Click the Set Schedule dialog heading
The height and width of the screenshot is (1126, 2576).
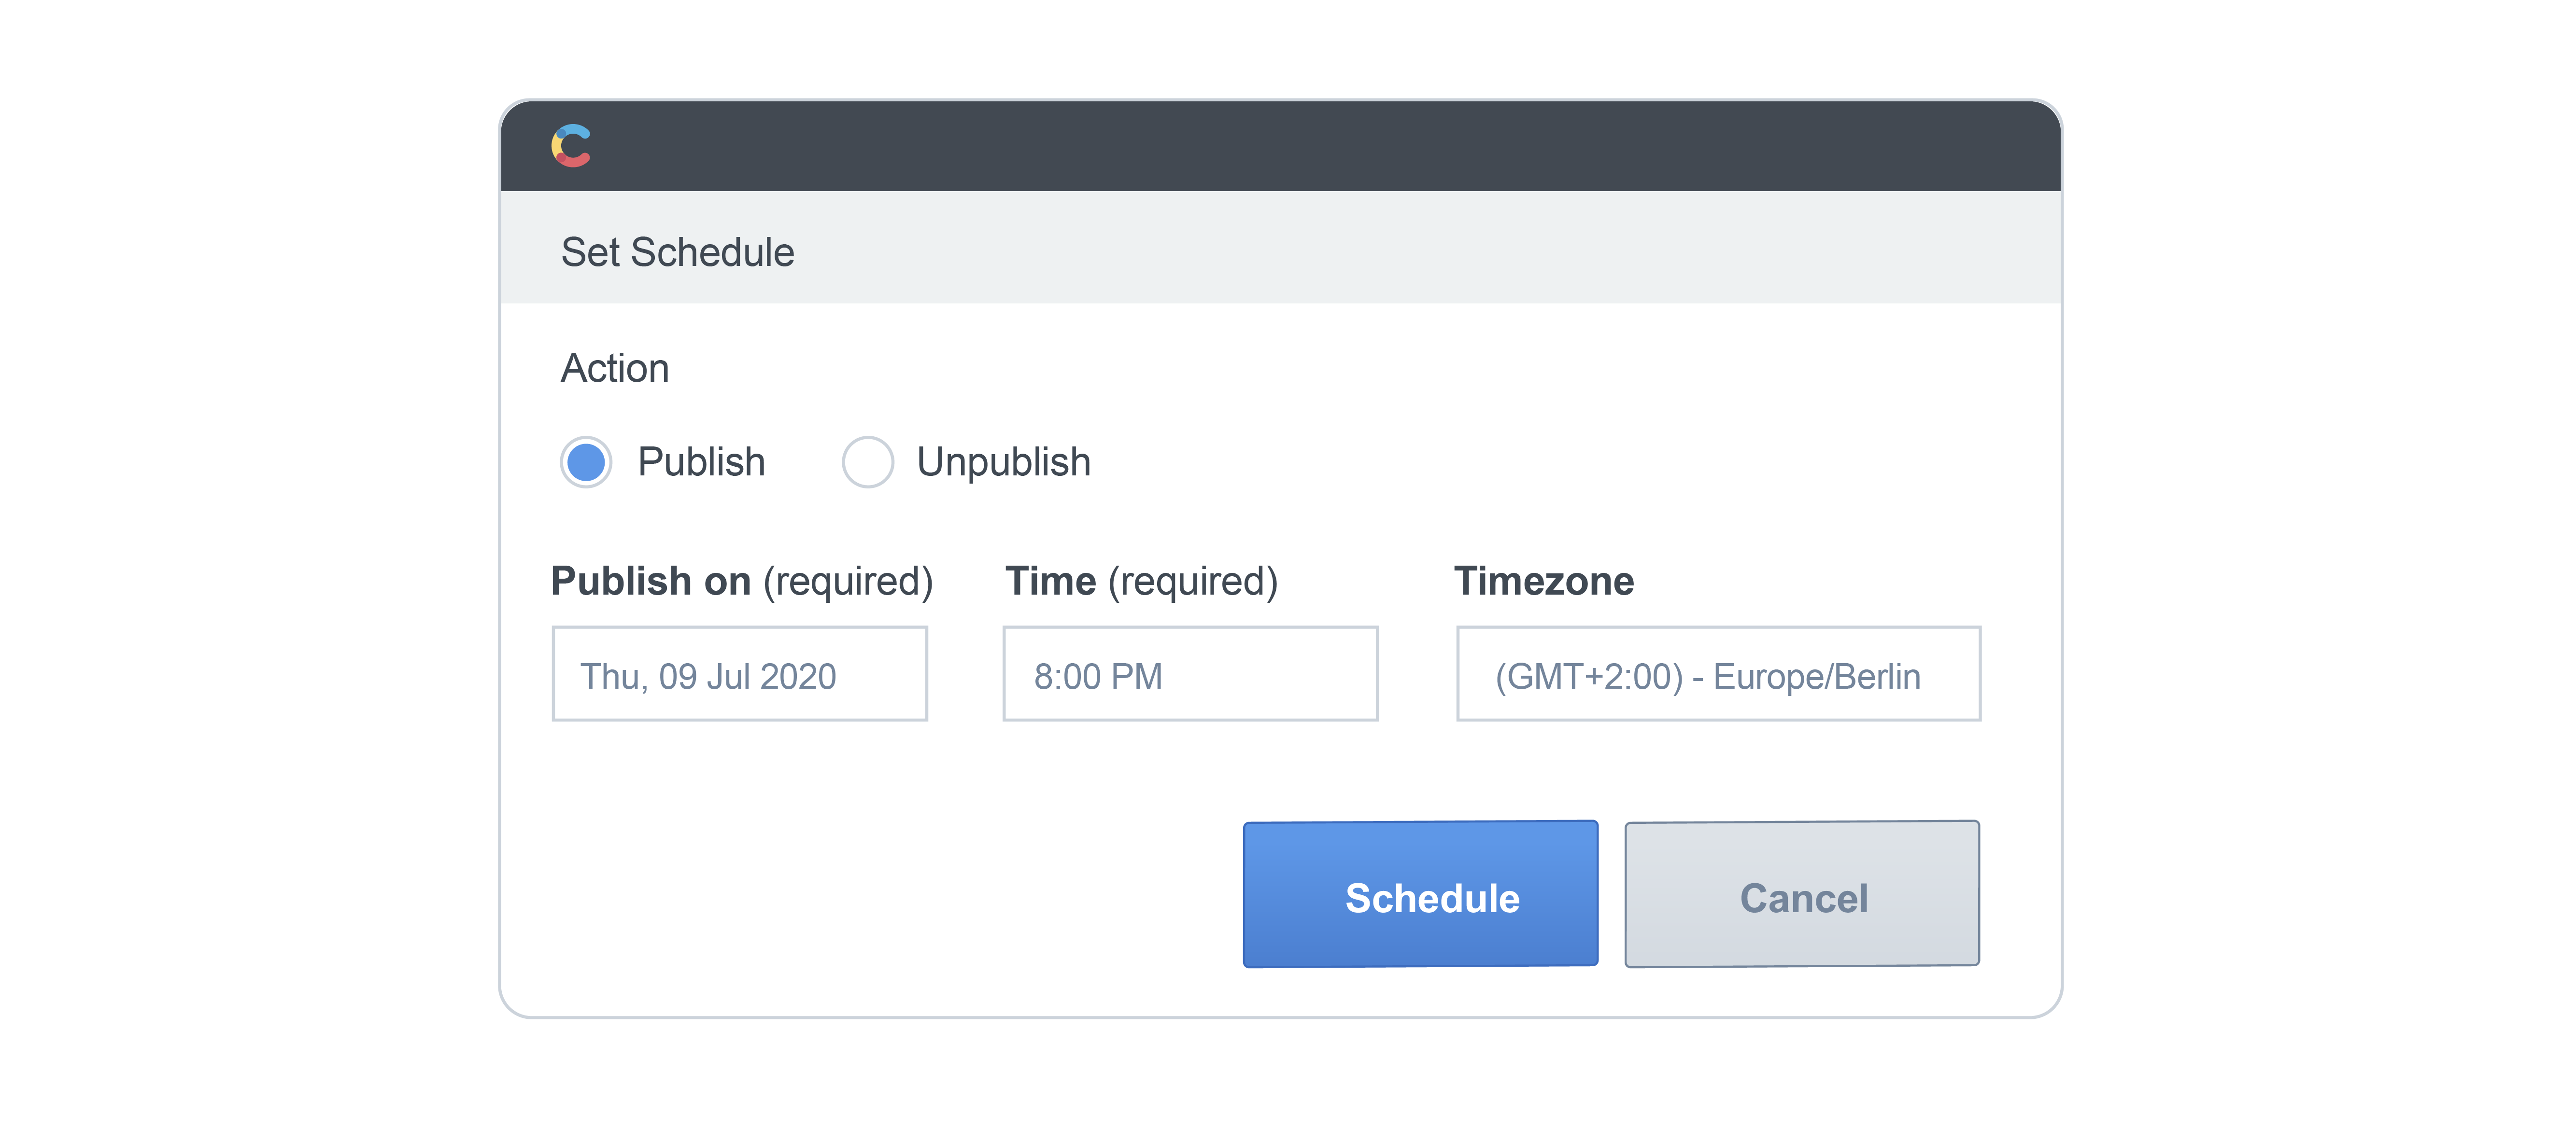677,253
